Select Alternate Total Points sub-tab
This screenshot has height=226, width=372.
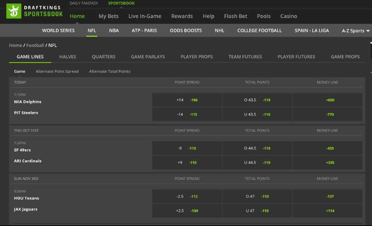click(x=110, y=72)
